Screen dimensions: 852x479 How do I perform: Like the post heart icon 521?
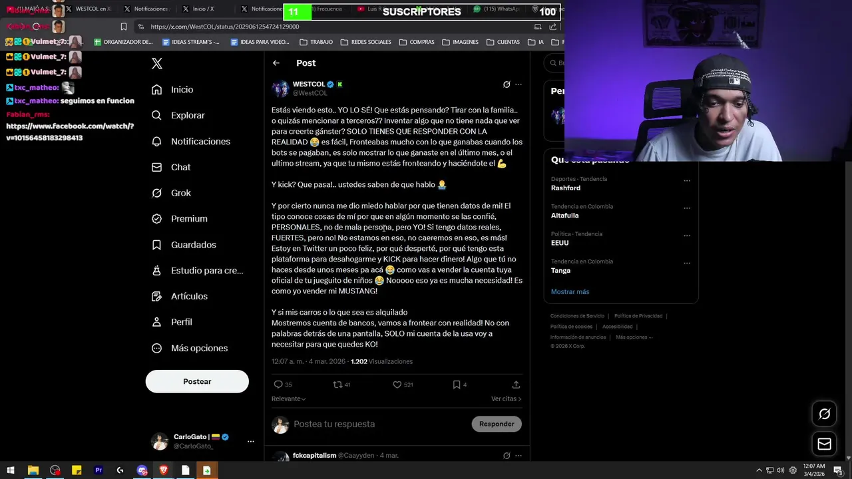397,385
